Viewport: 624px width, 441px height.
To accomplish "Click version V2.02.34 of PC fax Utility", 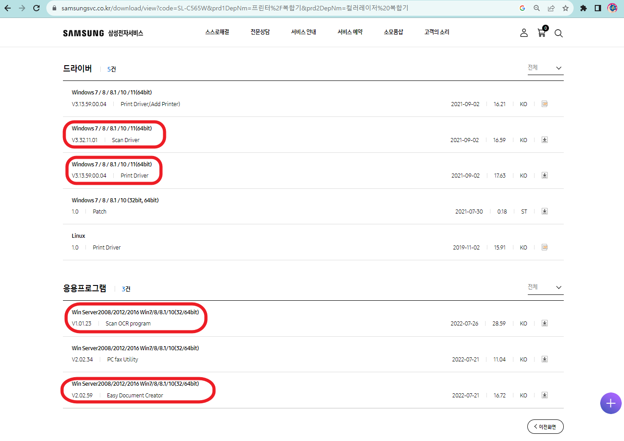I will click(82, 359).
